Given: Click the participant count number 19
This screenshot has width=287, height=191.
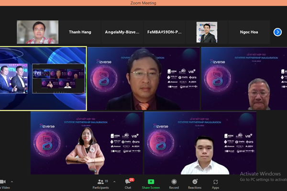Looking at the screenshot, I should point(107,181).
